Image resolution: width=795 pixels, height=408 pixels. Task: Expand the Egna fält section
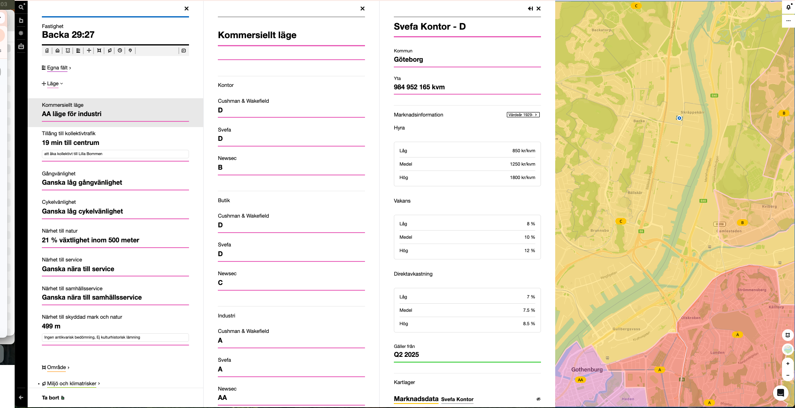click(57, 68)
